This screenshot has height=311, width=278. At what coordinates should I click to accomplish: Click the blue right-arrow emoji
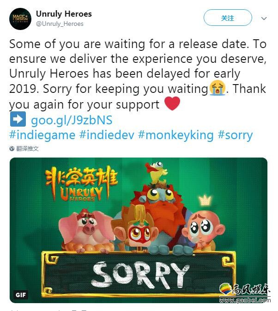coord(18,119)
